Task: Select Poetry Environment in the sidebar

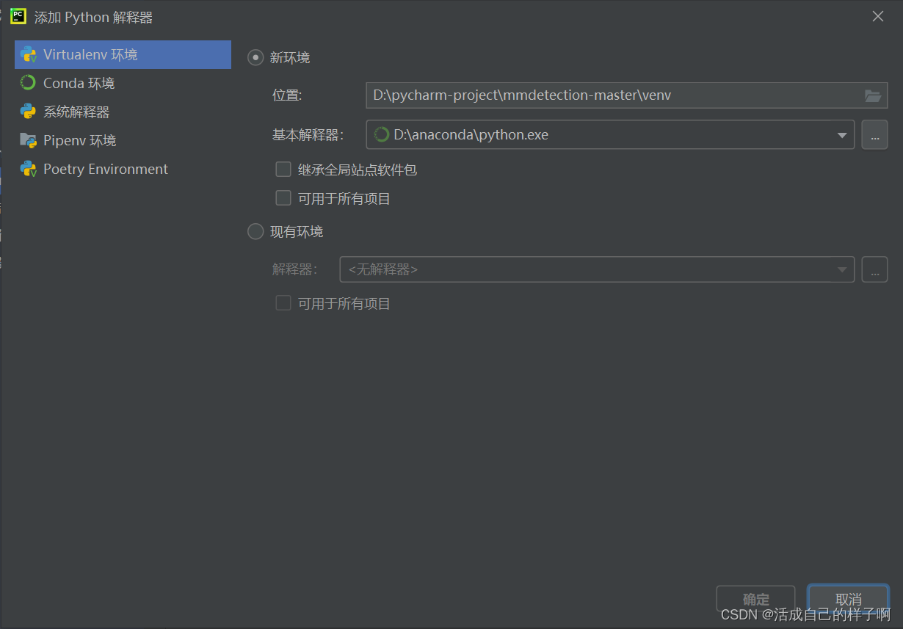Action: [x=123, y=169]
